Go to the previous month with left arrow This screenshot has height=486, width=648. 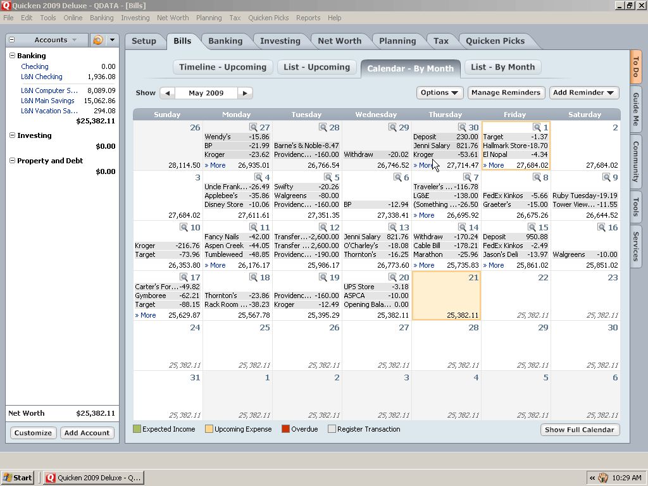167,93
